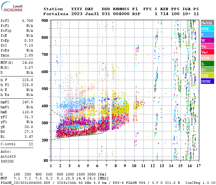The image size is (216, 185).
Task: Click the 17 MHz frequency axis label
Action: 198,166
